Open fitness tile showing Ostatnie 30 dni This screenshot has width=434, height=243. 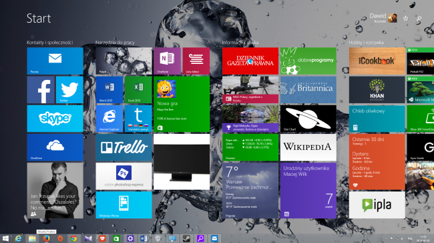(x=377, y=162)
